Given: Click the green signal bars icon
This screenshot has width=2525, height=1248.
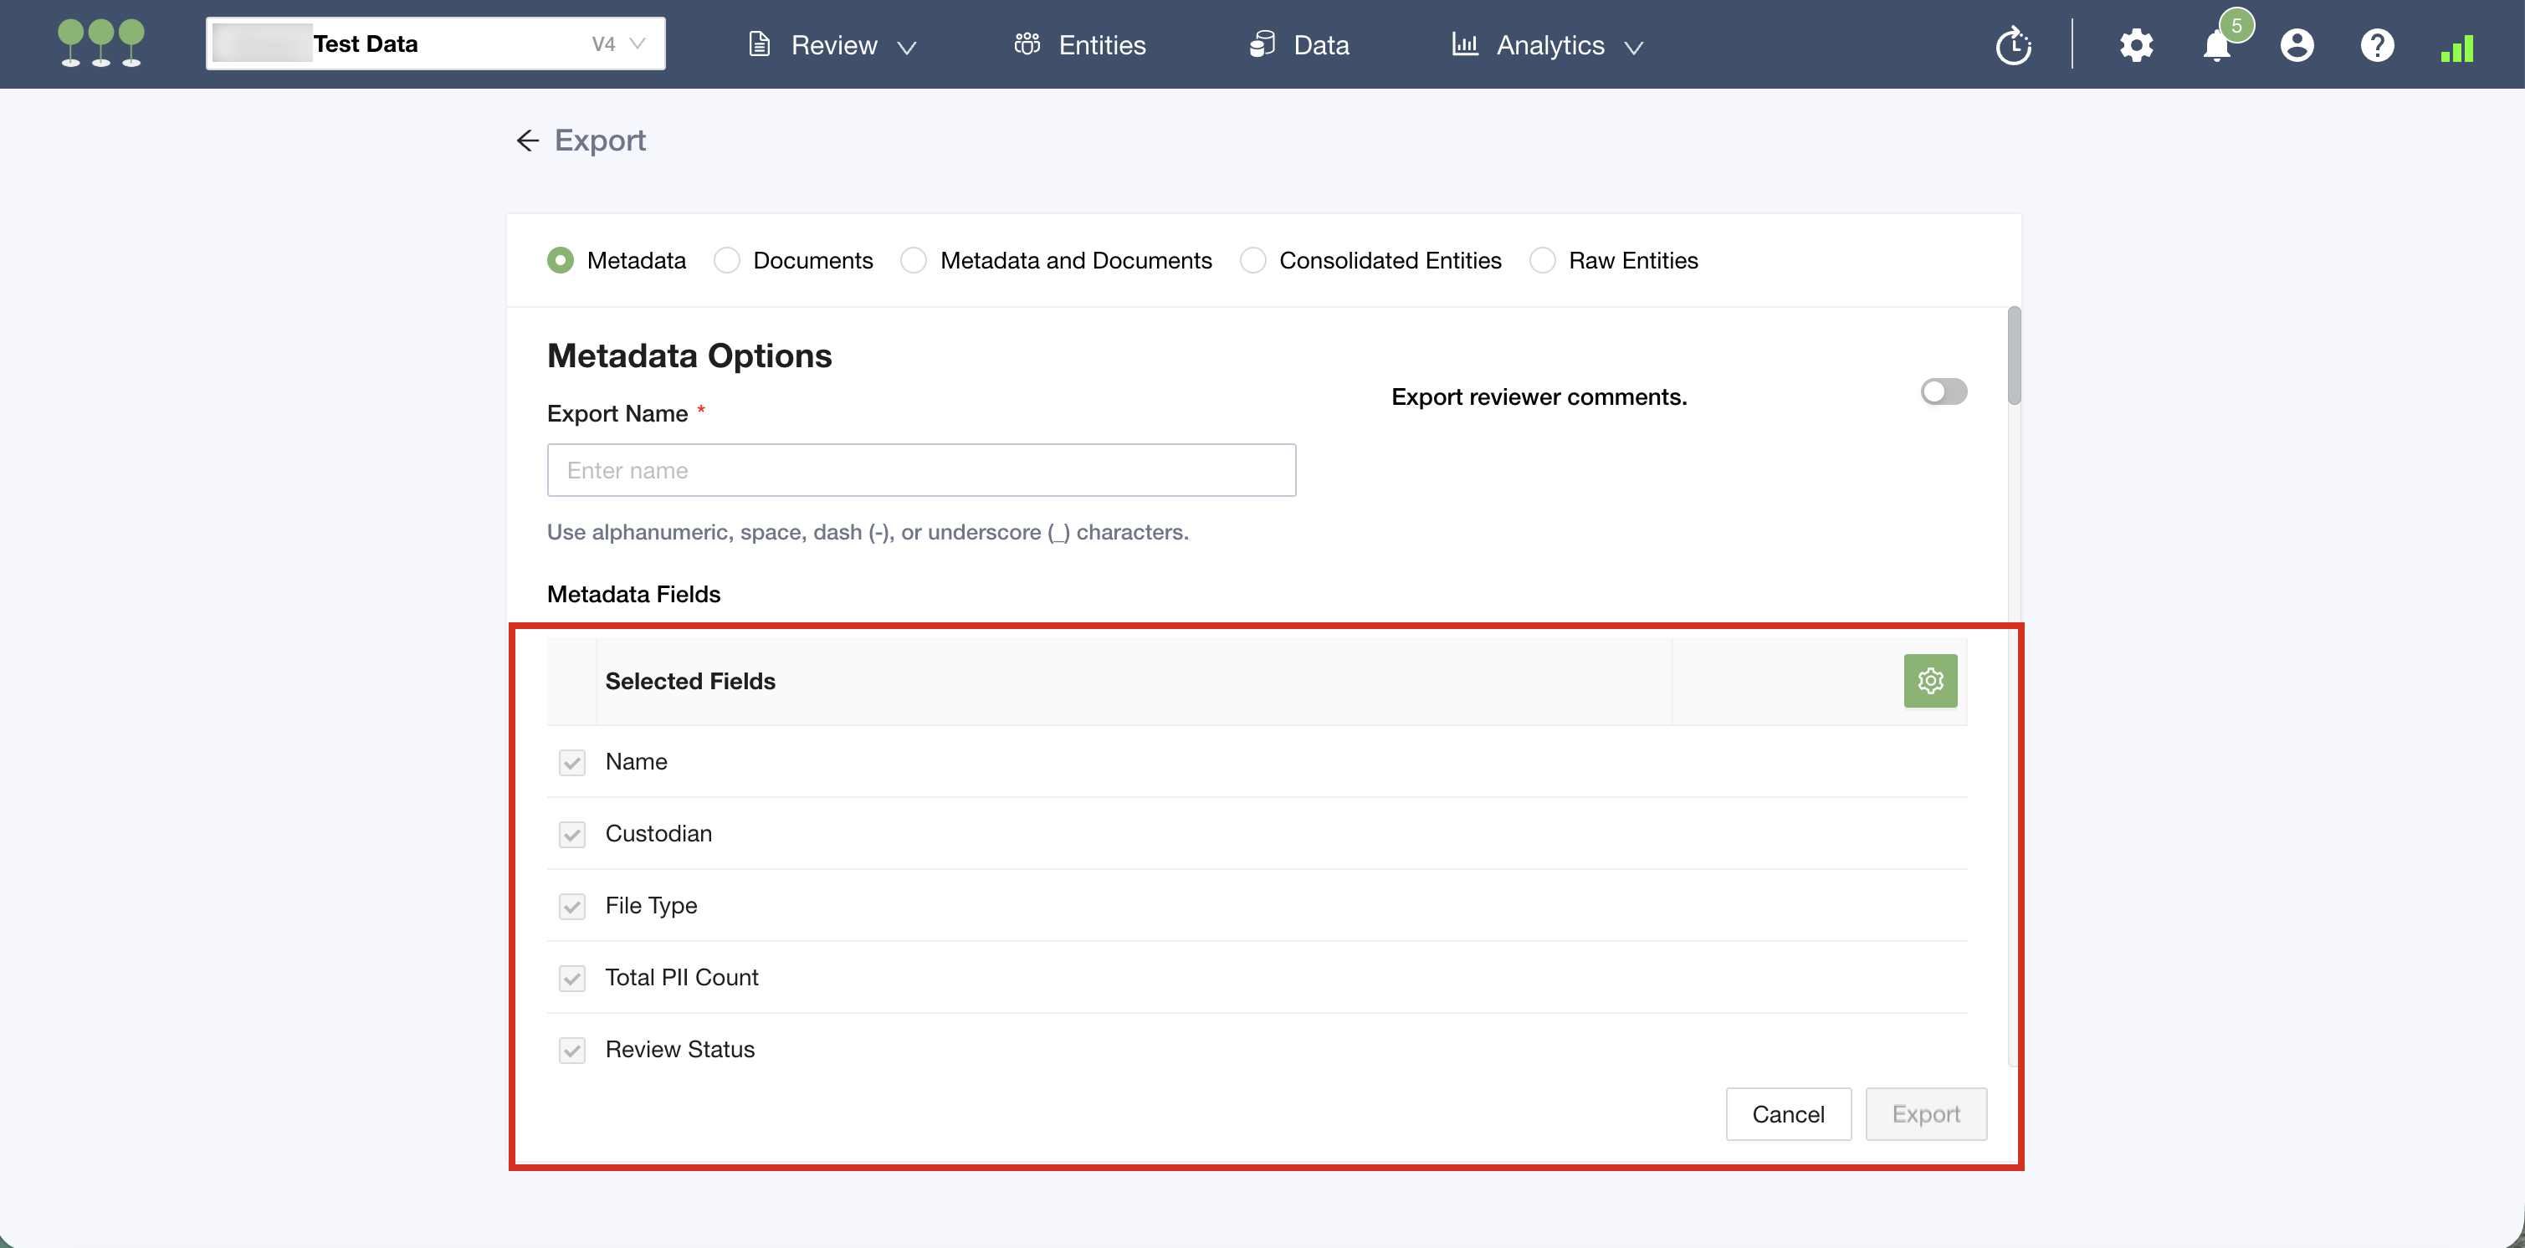Looking at the screenshot, I should 2456,47.
